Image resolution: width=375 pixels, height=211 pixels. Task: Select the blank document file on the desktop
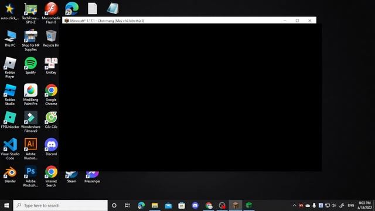(x=93, y=9)
